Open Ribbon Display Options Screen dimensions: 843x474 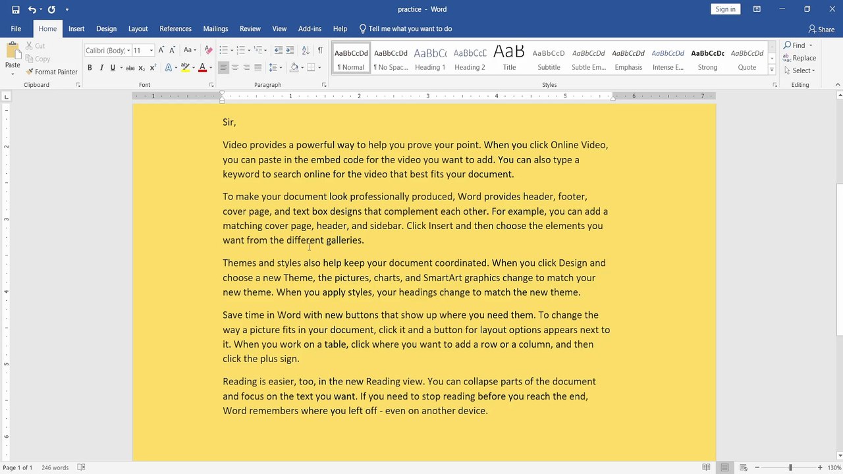(x=757, y=9)
